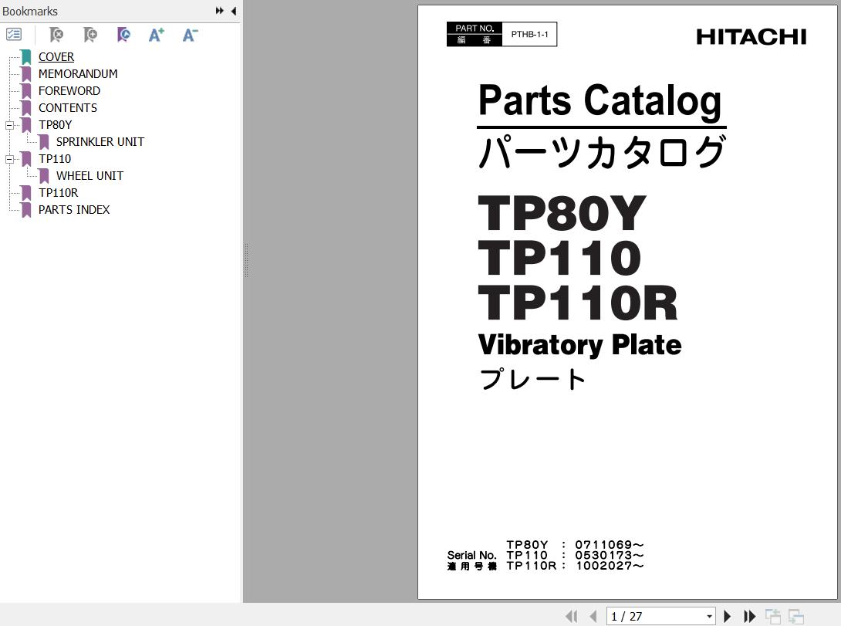The width and height of the screenshot is (841, 626).
Task: Select the TP80Y bookmark
Action: click(55, 125)
